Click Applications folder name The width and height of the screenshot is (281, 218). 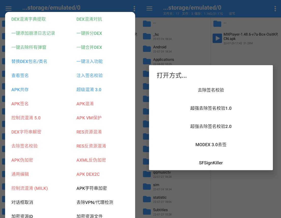(164, 60)
